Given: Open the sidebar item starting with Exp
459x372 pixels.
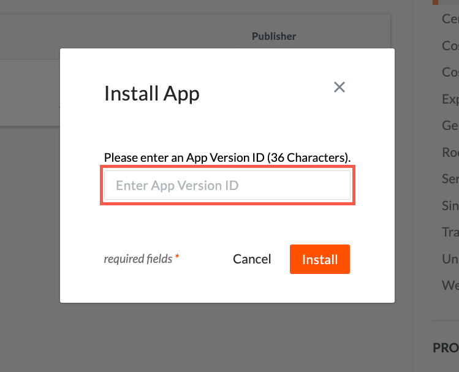Looking at the screenshot, I should click(450, 99).
